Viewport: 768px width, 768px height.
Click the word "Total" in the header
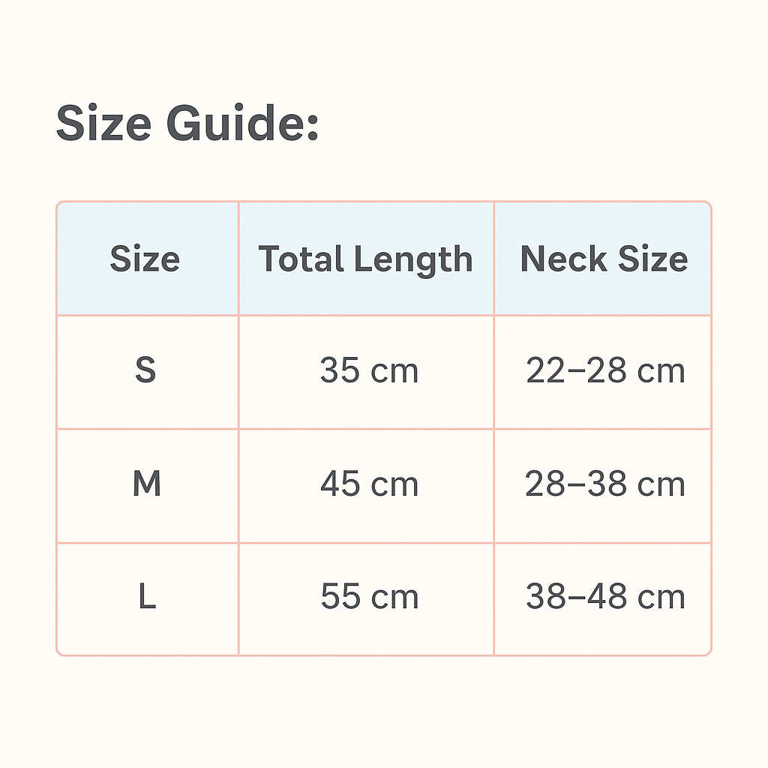[302, 259]
